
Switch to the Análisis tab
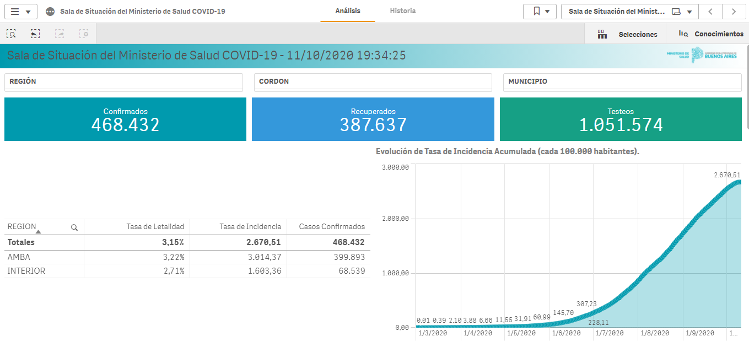pyautogui.click(x=347, y=11)
